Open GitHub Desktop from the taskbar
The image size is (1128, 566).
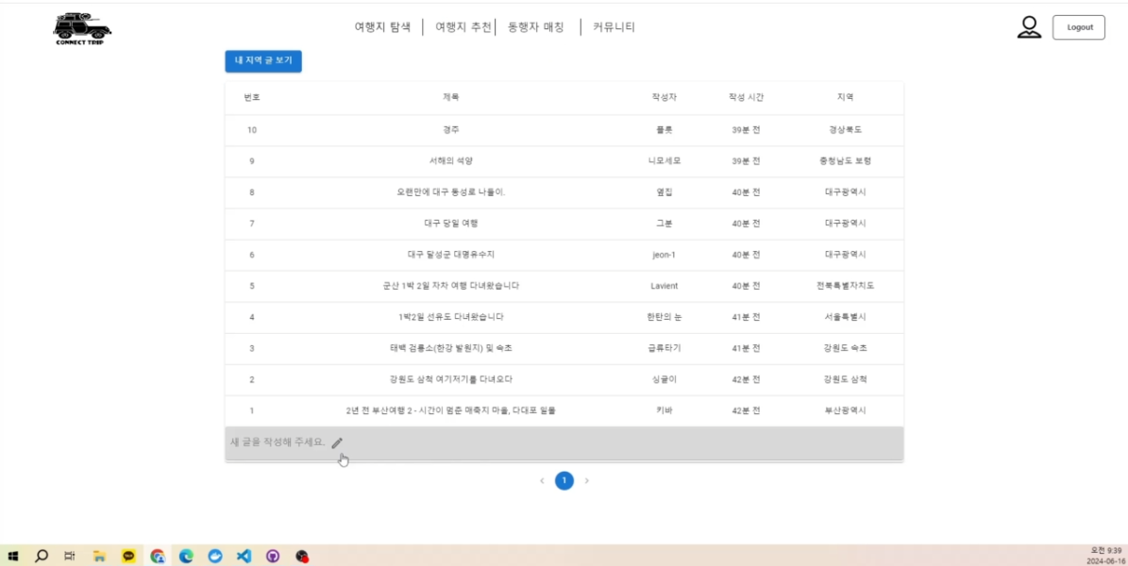pos(274,556)
